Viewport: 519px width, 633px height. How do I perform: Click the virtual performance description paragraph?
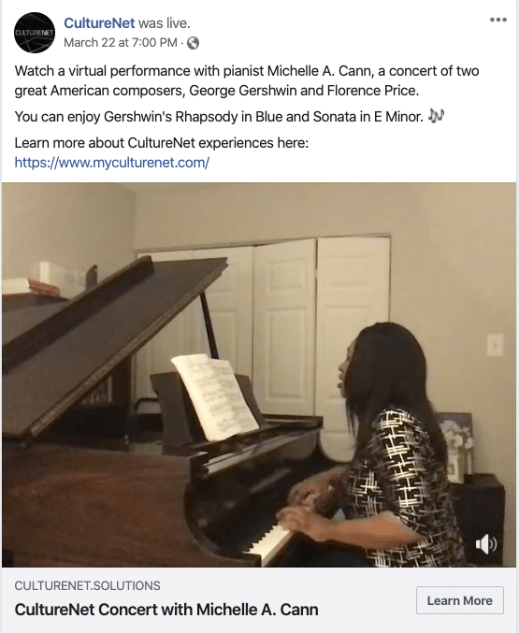247,80
